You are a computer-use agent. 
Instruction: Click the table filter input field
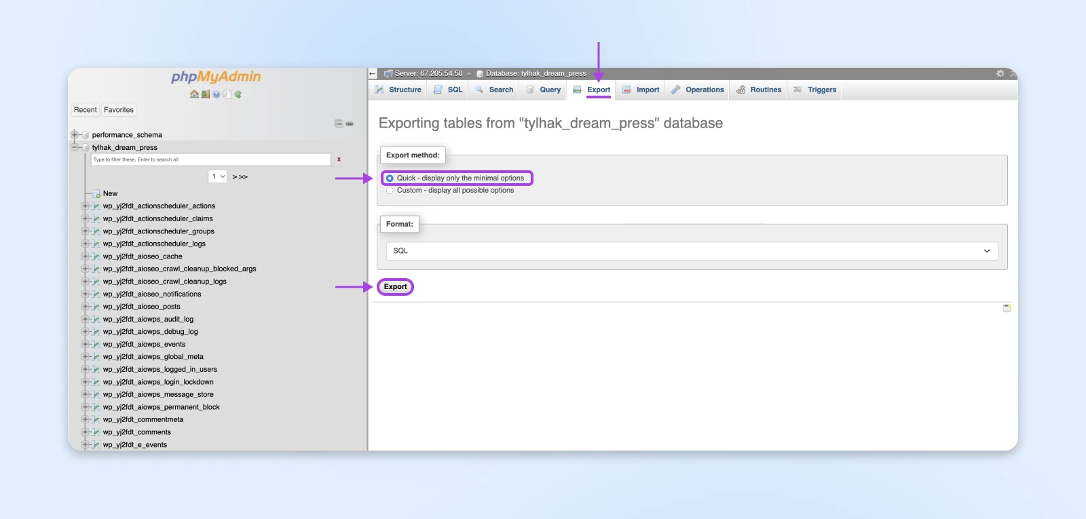[211, 159]
